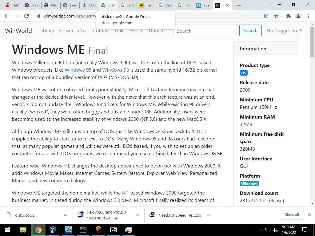
Task: Share this page via address bar icon
Action: [x=266, y=16]
